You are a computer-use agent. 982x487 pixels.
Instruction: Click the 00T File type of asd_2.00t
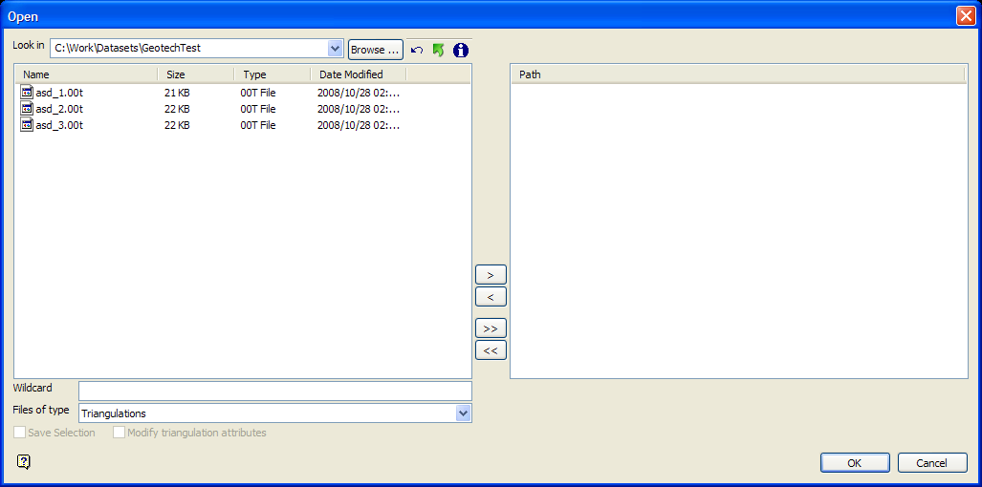tap(258, 109)
